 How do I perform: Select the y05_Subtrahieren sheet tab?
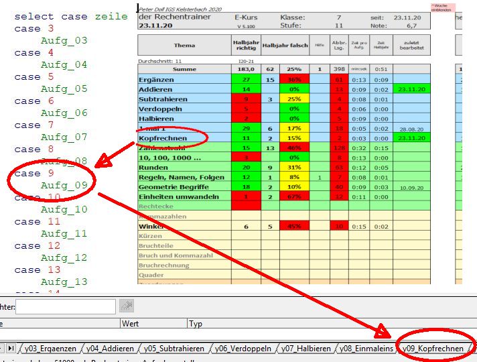coord(176,349)
